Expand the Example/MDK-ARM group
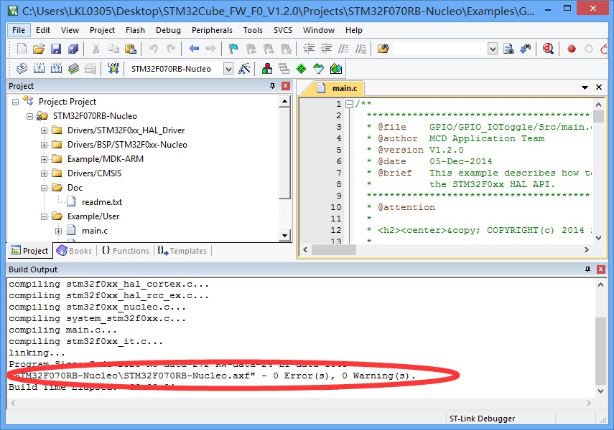Image resolution: width=614 pixels, height=430 pixels. [45, 160]
